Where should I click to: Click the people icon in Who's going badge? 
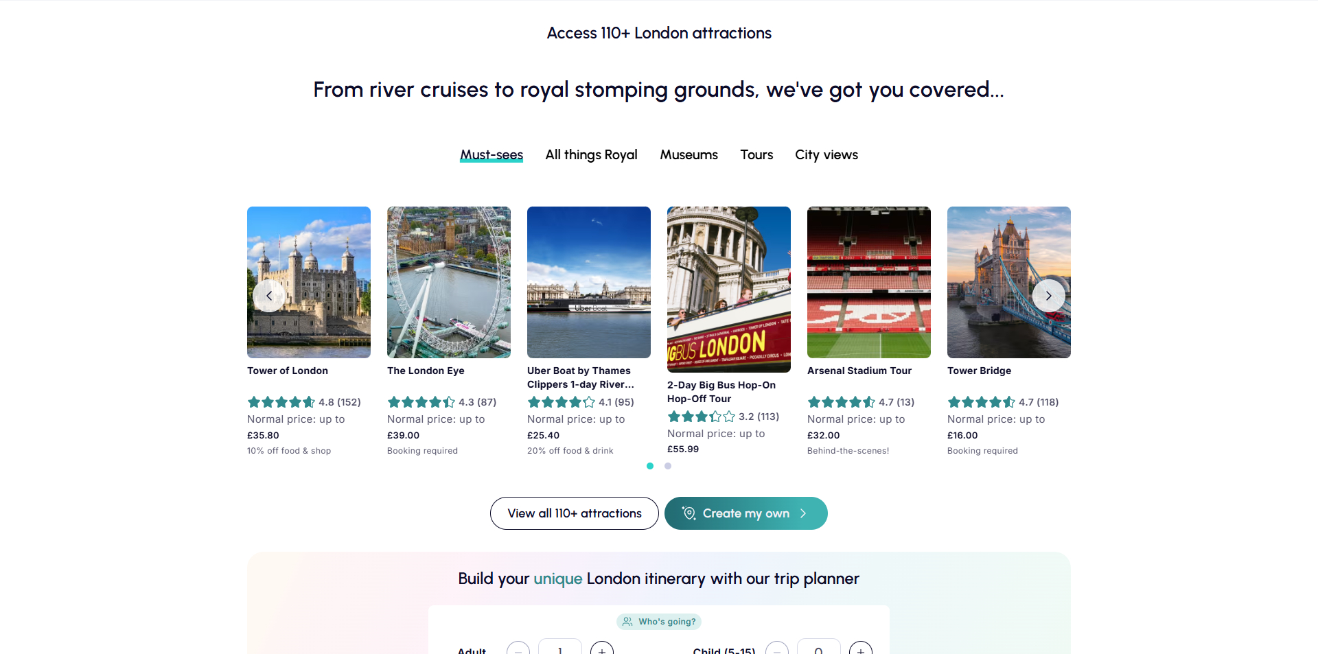click(x=627, y=621)
